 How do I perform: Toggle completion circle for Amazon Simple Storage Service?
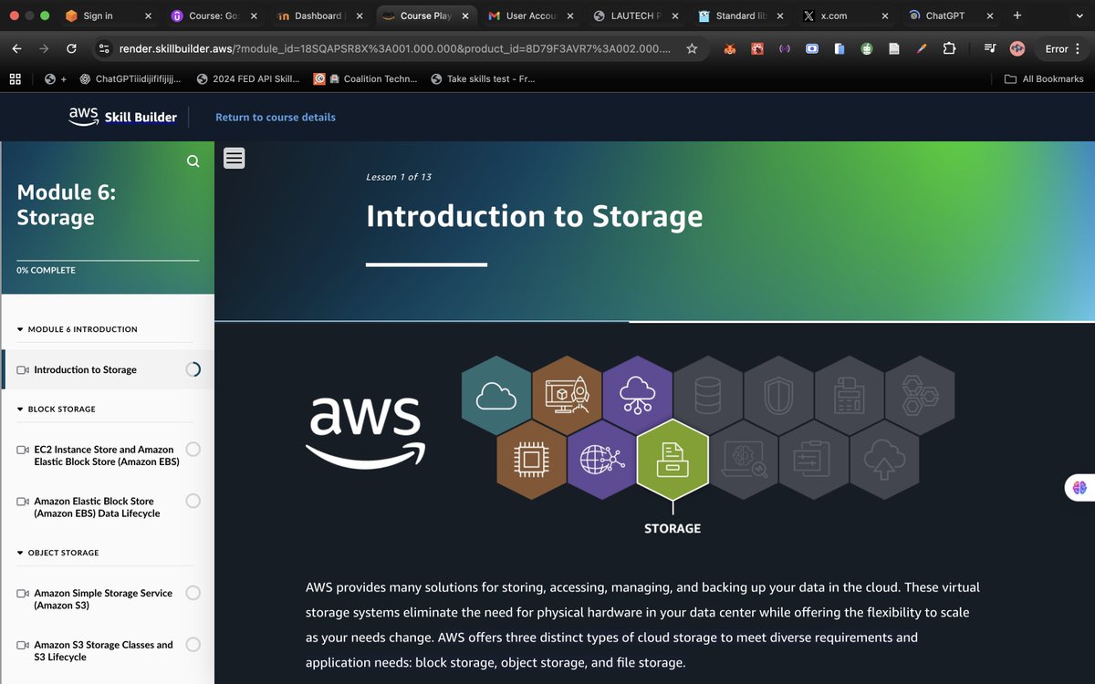(x=193, y=593)
